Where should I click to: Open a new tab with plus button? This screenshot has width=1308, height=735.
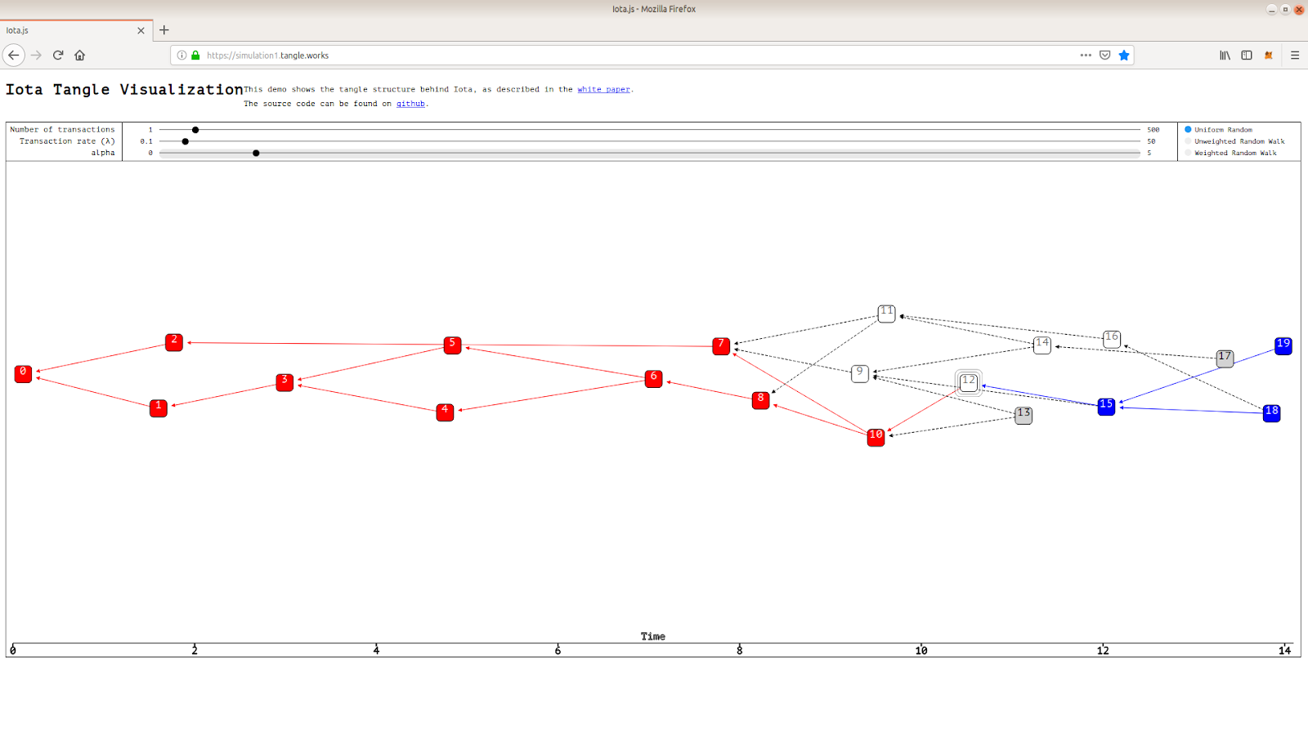tap(164, 30)
